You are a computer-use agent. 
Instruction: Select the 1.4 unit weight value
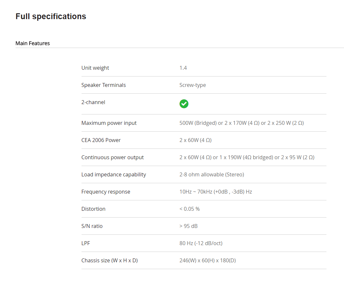pos(183,68)
